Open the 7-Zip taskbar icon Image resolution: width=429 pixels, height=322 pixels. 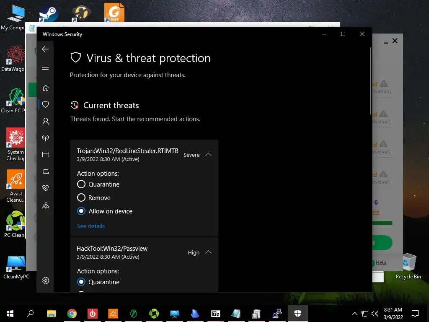[x=216, y=314]
